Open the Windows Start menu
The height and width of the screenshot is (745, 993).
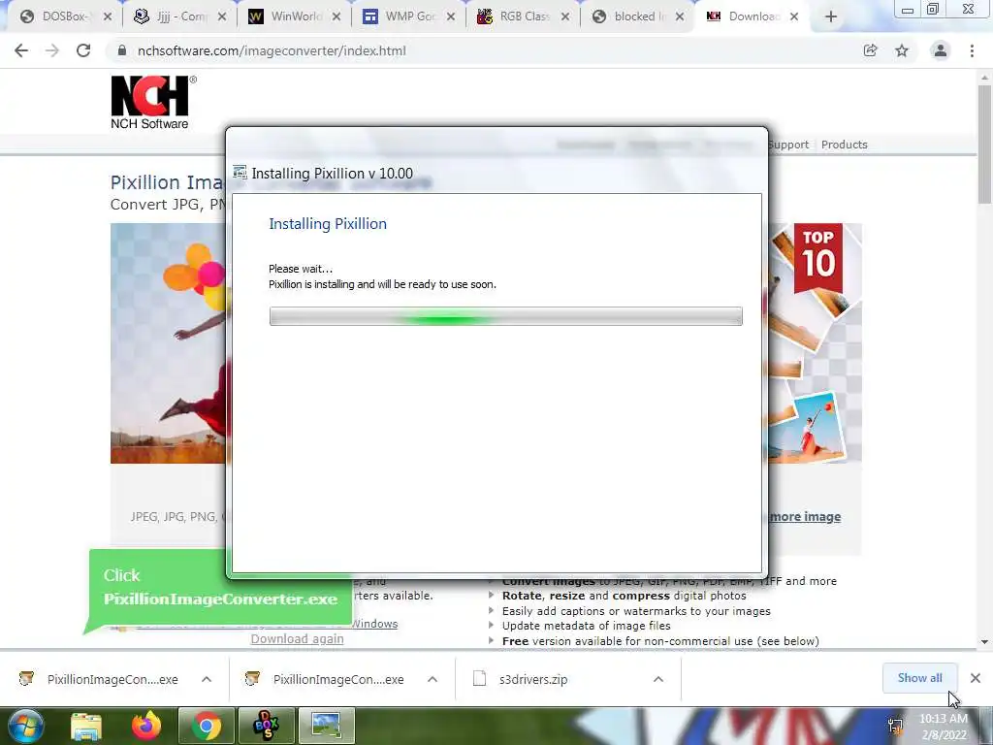pos(25,726)
